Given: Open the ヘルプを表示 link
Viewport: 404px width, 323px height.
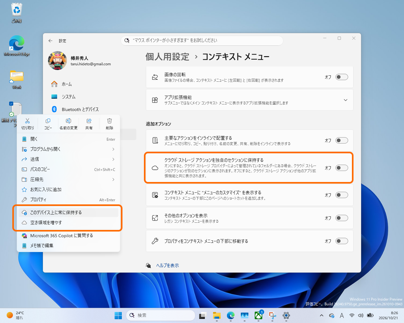Looking at the screenshot, I should (x=167, y=266).
